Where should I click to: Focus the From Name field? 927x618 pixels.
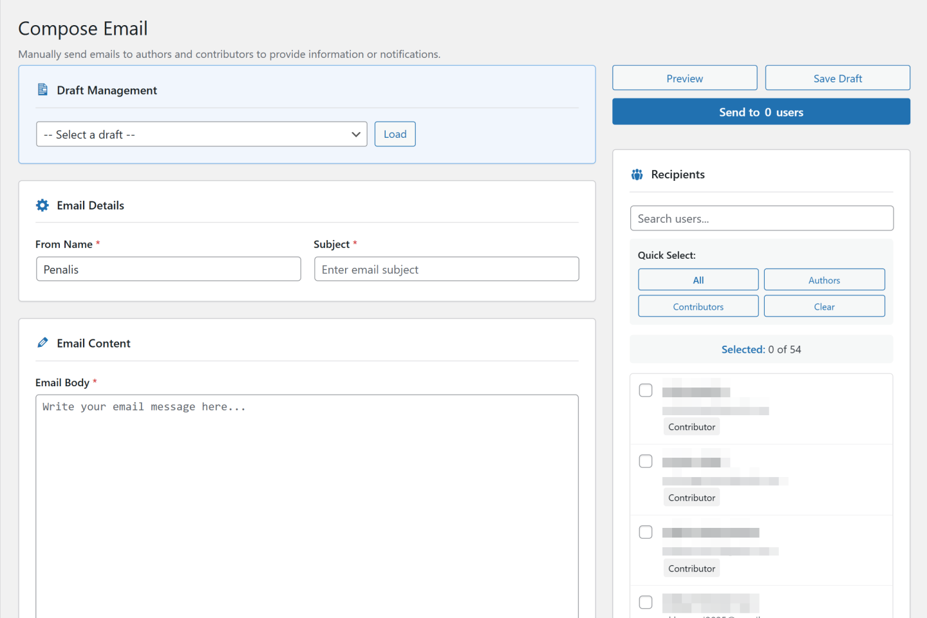(x=169, y=269)
